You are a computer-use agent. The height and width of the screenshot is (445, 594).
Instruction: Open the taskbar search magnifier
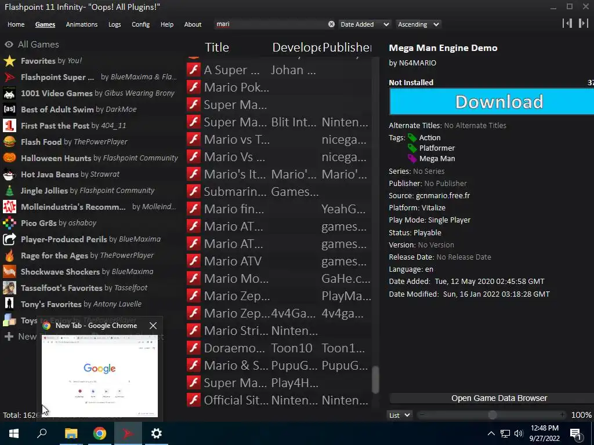point(42,433)
